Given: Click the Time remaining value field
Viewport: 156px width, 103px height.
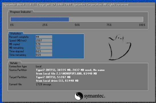Looking at the screenshot, I should click(44, 55).
